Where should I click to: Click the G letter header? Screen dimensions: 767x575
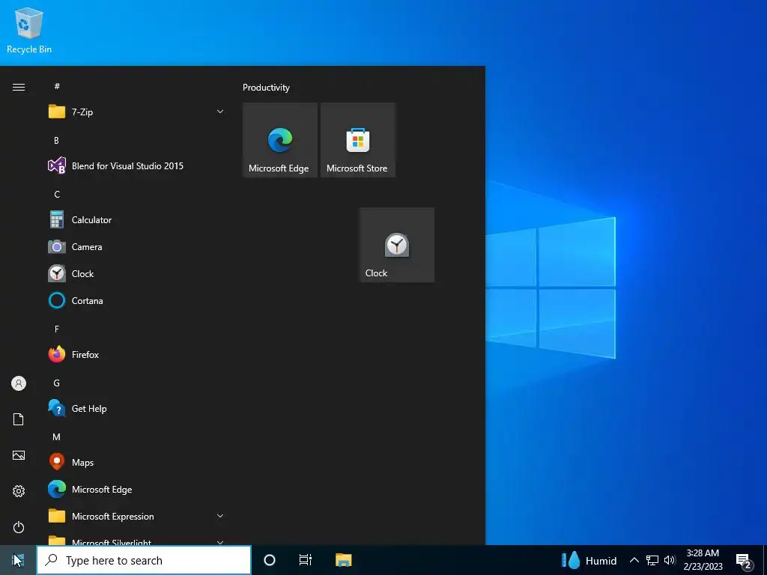click(56, 383)
